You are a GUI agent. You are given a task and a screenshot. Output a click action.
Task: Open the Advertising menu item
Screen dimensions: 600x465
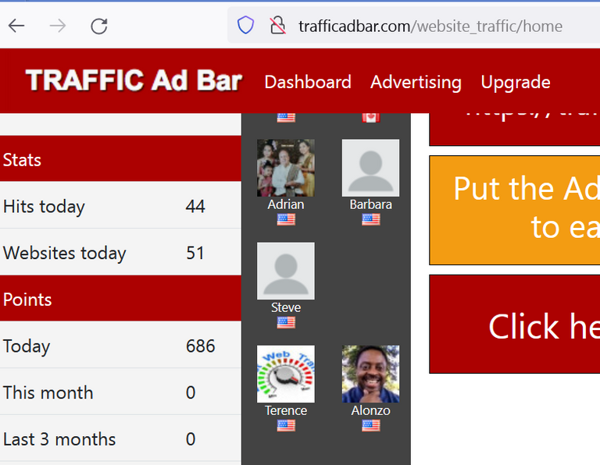pos(416,82)
